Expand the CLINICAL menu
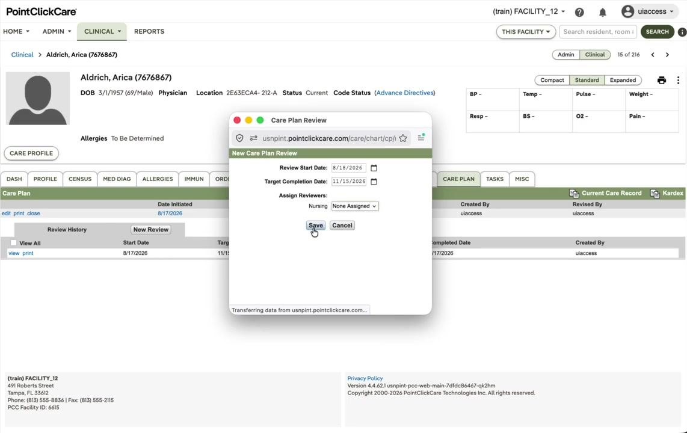 tap(102, 31)
